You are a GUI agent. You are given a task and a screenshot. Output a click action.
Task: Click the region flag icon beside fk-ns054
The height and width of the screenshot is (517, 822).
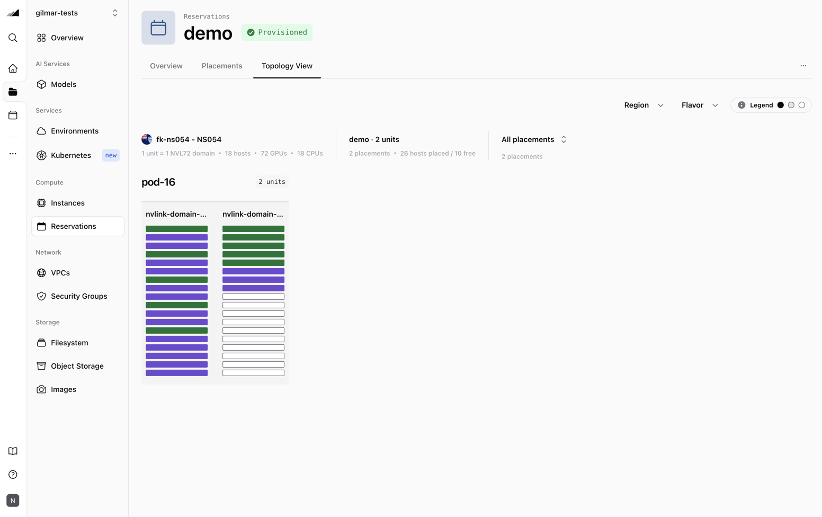(147, 140)
